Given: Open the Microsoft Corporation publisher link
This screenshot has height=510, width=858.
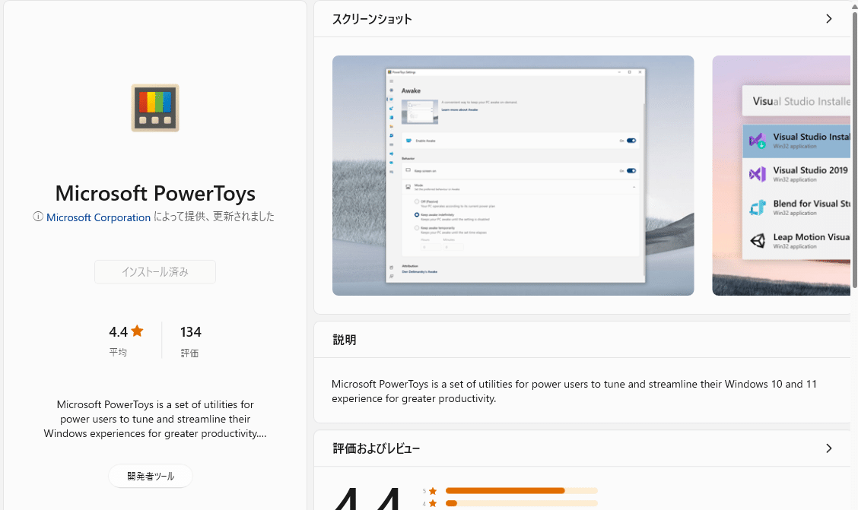Looking at the screenshot, I should click(98, 217).
